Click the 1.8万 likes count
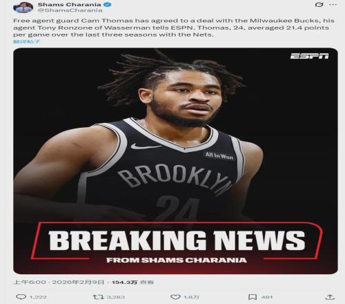 point(191,297)
